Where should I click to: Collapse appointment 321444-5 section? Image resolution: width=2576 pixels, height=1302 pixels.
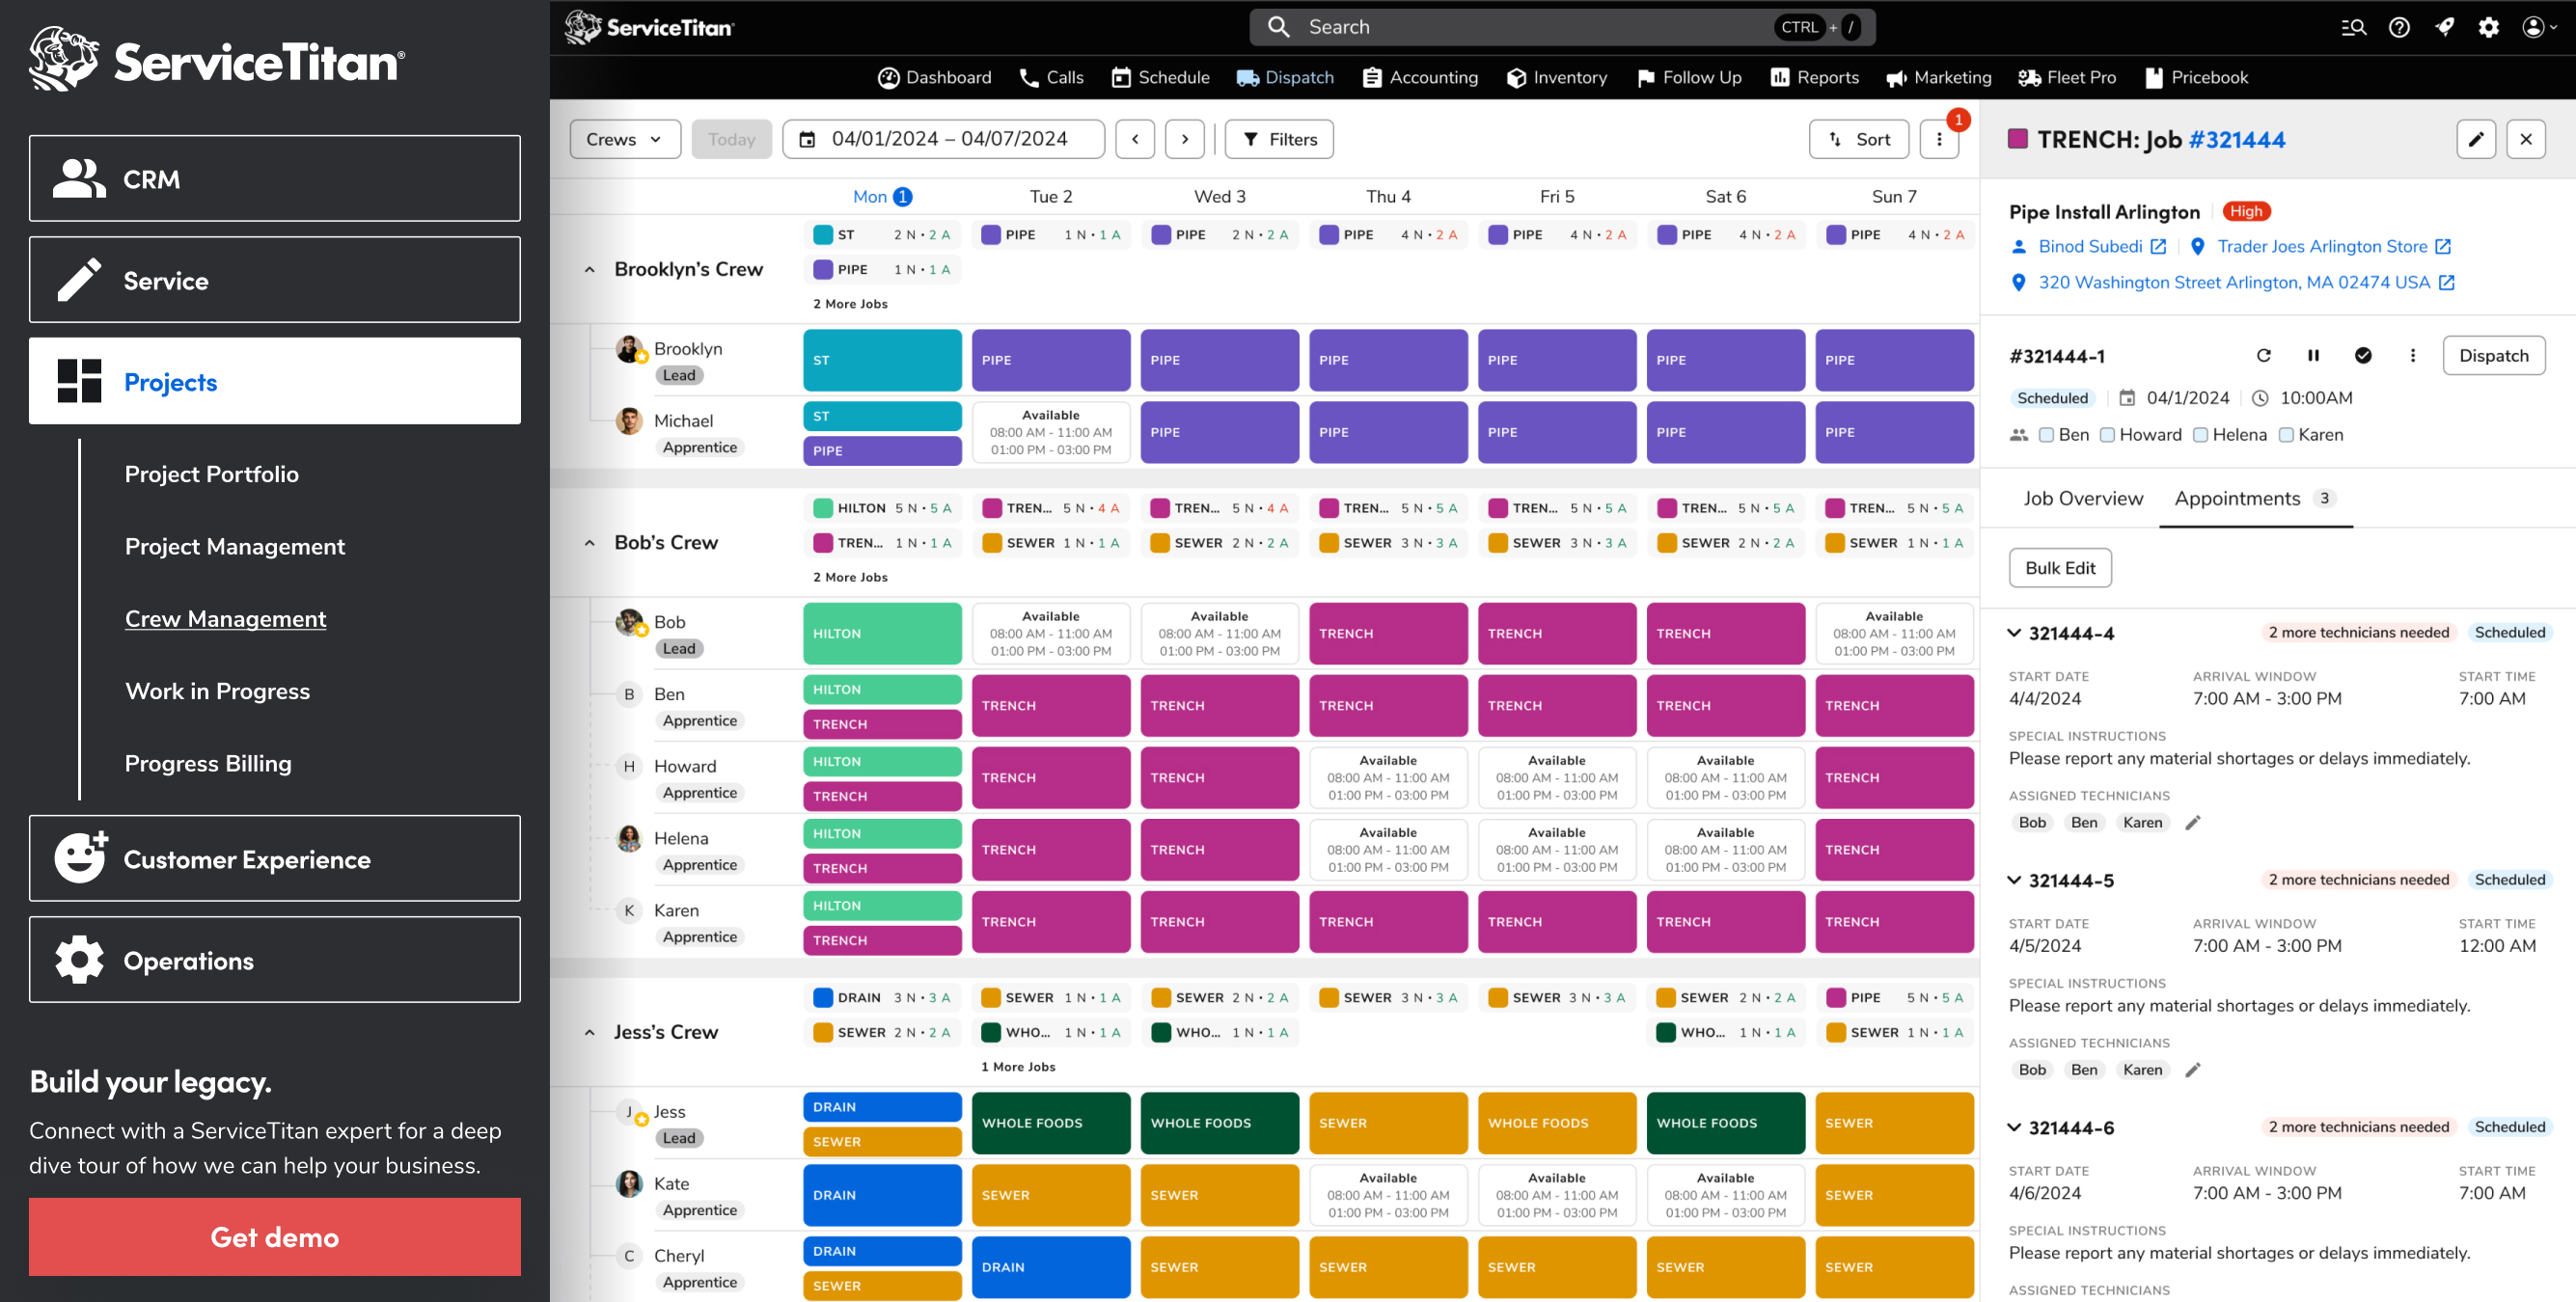(x=2014, y=880)
